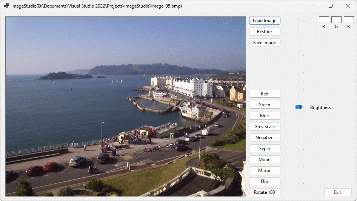The image size is (357, 201).
Task: Apply the Blue filter
Action: pos(265,116)
